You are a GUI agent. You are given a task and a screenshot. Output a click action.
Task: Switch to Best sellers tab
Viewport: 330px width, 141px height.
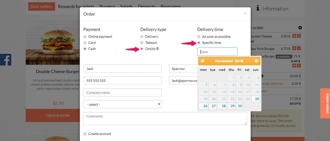[42, 6]
